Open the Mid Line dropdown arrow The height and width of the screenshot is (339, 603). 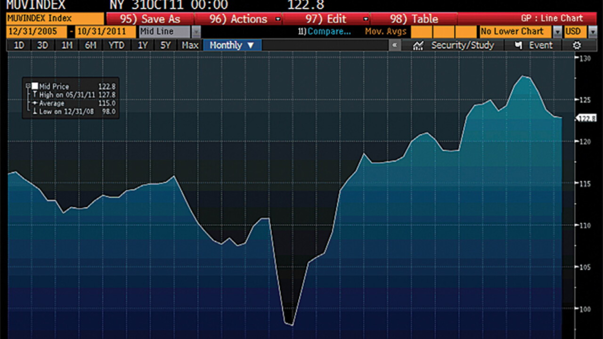click(x=196, y=32)
